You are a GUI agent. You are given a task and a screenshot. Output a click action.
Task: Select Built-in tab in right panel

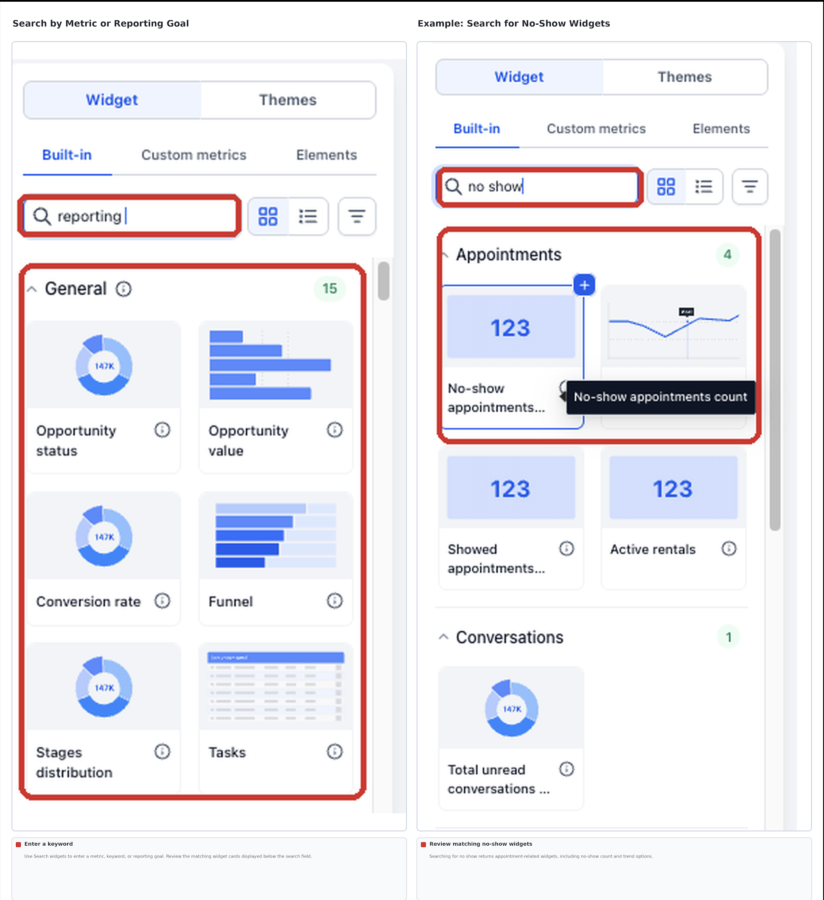click(x=476, y=129)
